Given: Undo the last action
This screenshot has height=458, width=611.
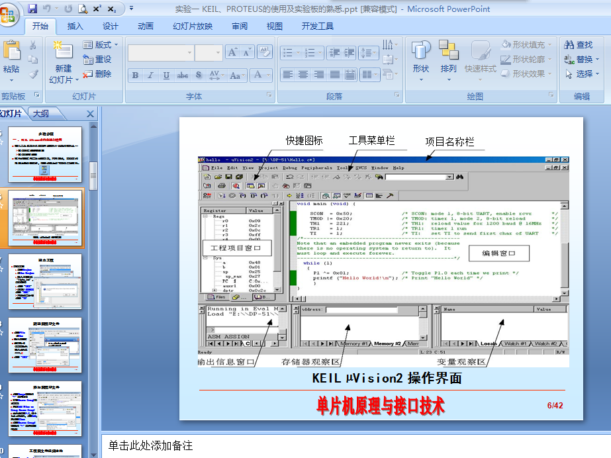Looking at the screenshot, I should (47, 9).
